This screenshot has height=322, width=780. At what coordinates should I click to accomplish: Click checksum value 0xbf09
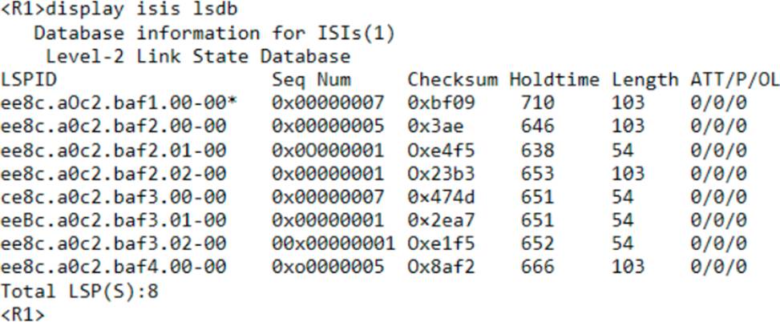coord(441,103)
